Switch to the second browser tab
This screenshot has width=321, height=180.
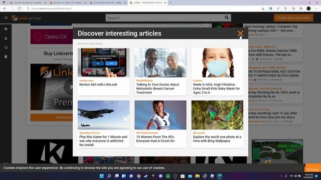tap(68, 2)
